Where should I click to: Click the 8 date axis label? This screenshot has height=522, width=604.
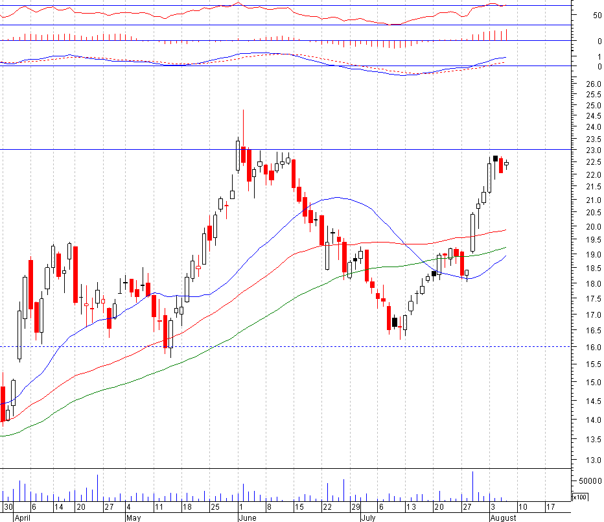(x=269, y=507)
